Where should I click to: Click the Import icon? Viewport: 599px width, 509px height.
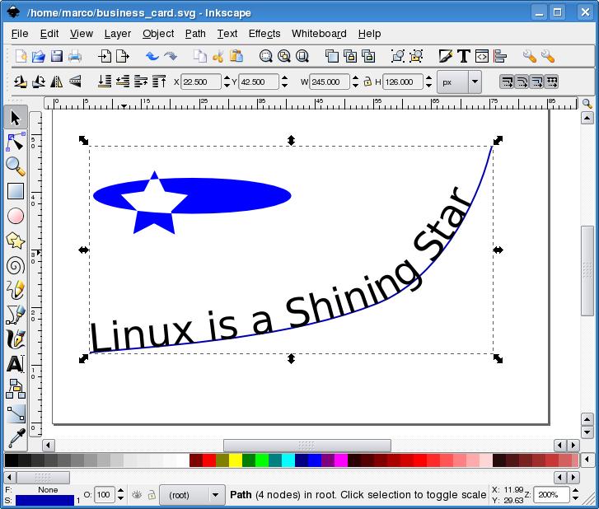pyautogui.click(x=105, y=57)
